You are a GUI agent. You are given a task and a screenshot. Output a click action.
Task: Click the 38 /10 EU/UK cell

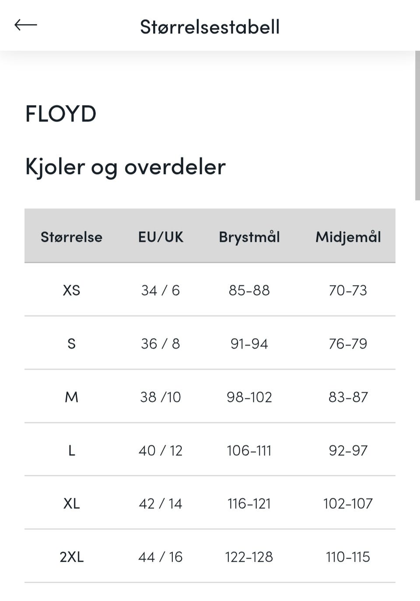point(161,397)
